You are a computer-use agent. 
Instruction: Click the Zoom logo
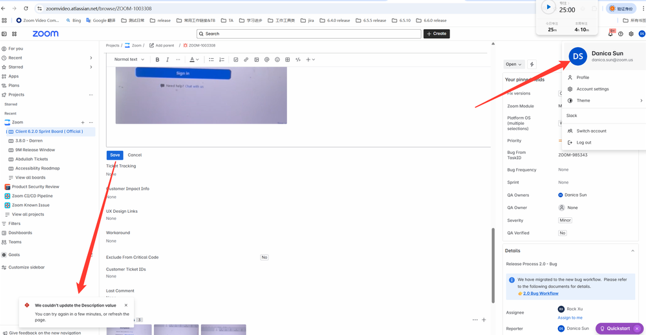click(x=45, y=34)
